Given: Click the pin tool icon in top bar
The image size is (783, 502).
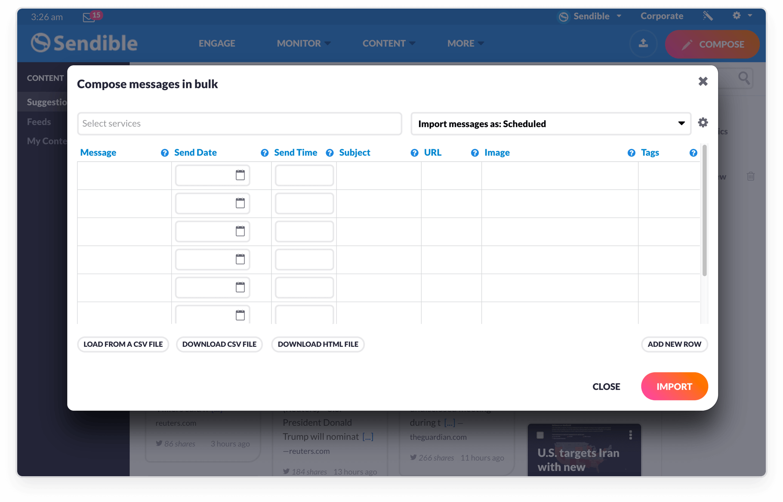Looking at the screenshot, I should pyautogui.click(x=708, y=16).
